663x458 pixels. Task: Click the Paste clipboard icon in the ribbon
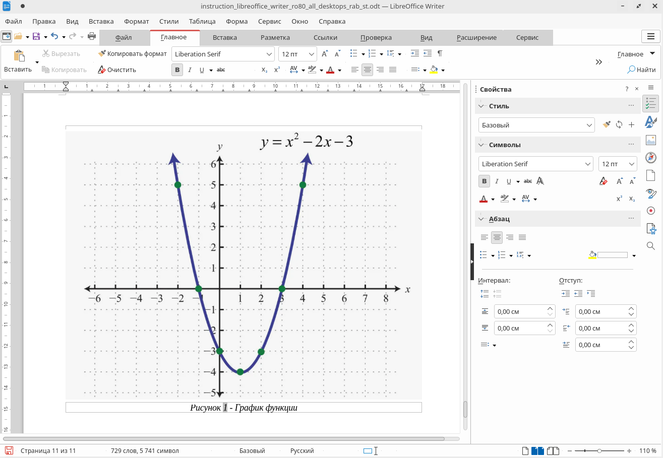coord(19,55)
